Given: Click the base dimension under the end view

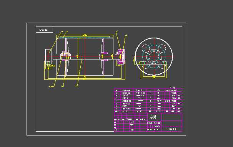Looking at the screenshot, I should (154, 77).
